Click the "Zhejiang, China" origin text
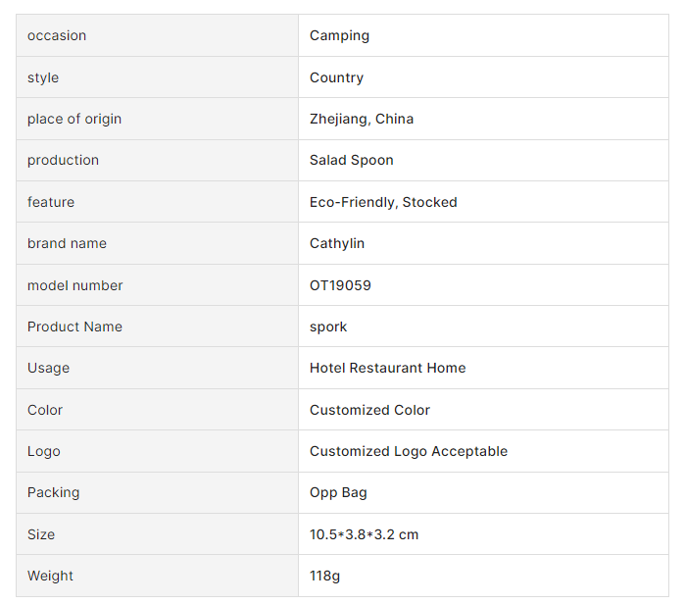Image resolution: width=685 pixels, height=604 pixels. pos(362,119)
